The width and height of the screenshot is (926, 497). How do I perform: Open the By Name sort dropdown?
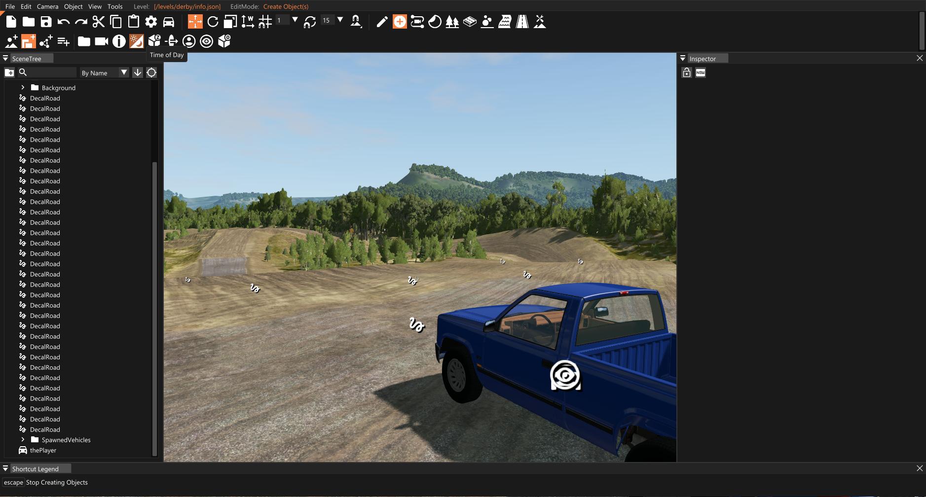(104, 72)
